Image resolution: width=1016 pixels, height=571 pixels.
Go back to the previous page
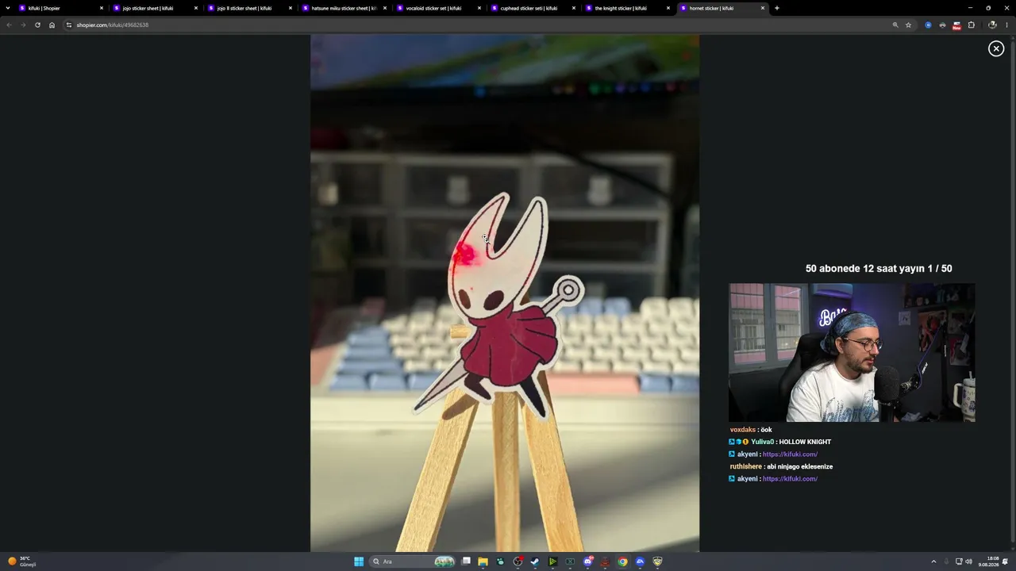click(x=9, y=25)
